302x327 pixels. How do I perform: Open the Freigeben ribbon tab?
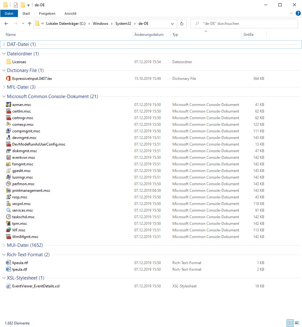[x=47, y=14]
